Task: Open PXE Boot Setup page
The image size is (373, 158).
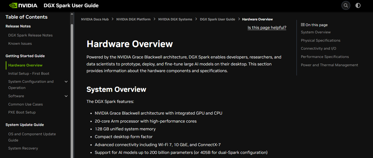Action: tap(22, 112)
